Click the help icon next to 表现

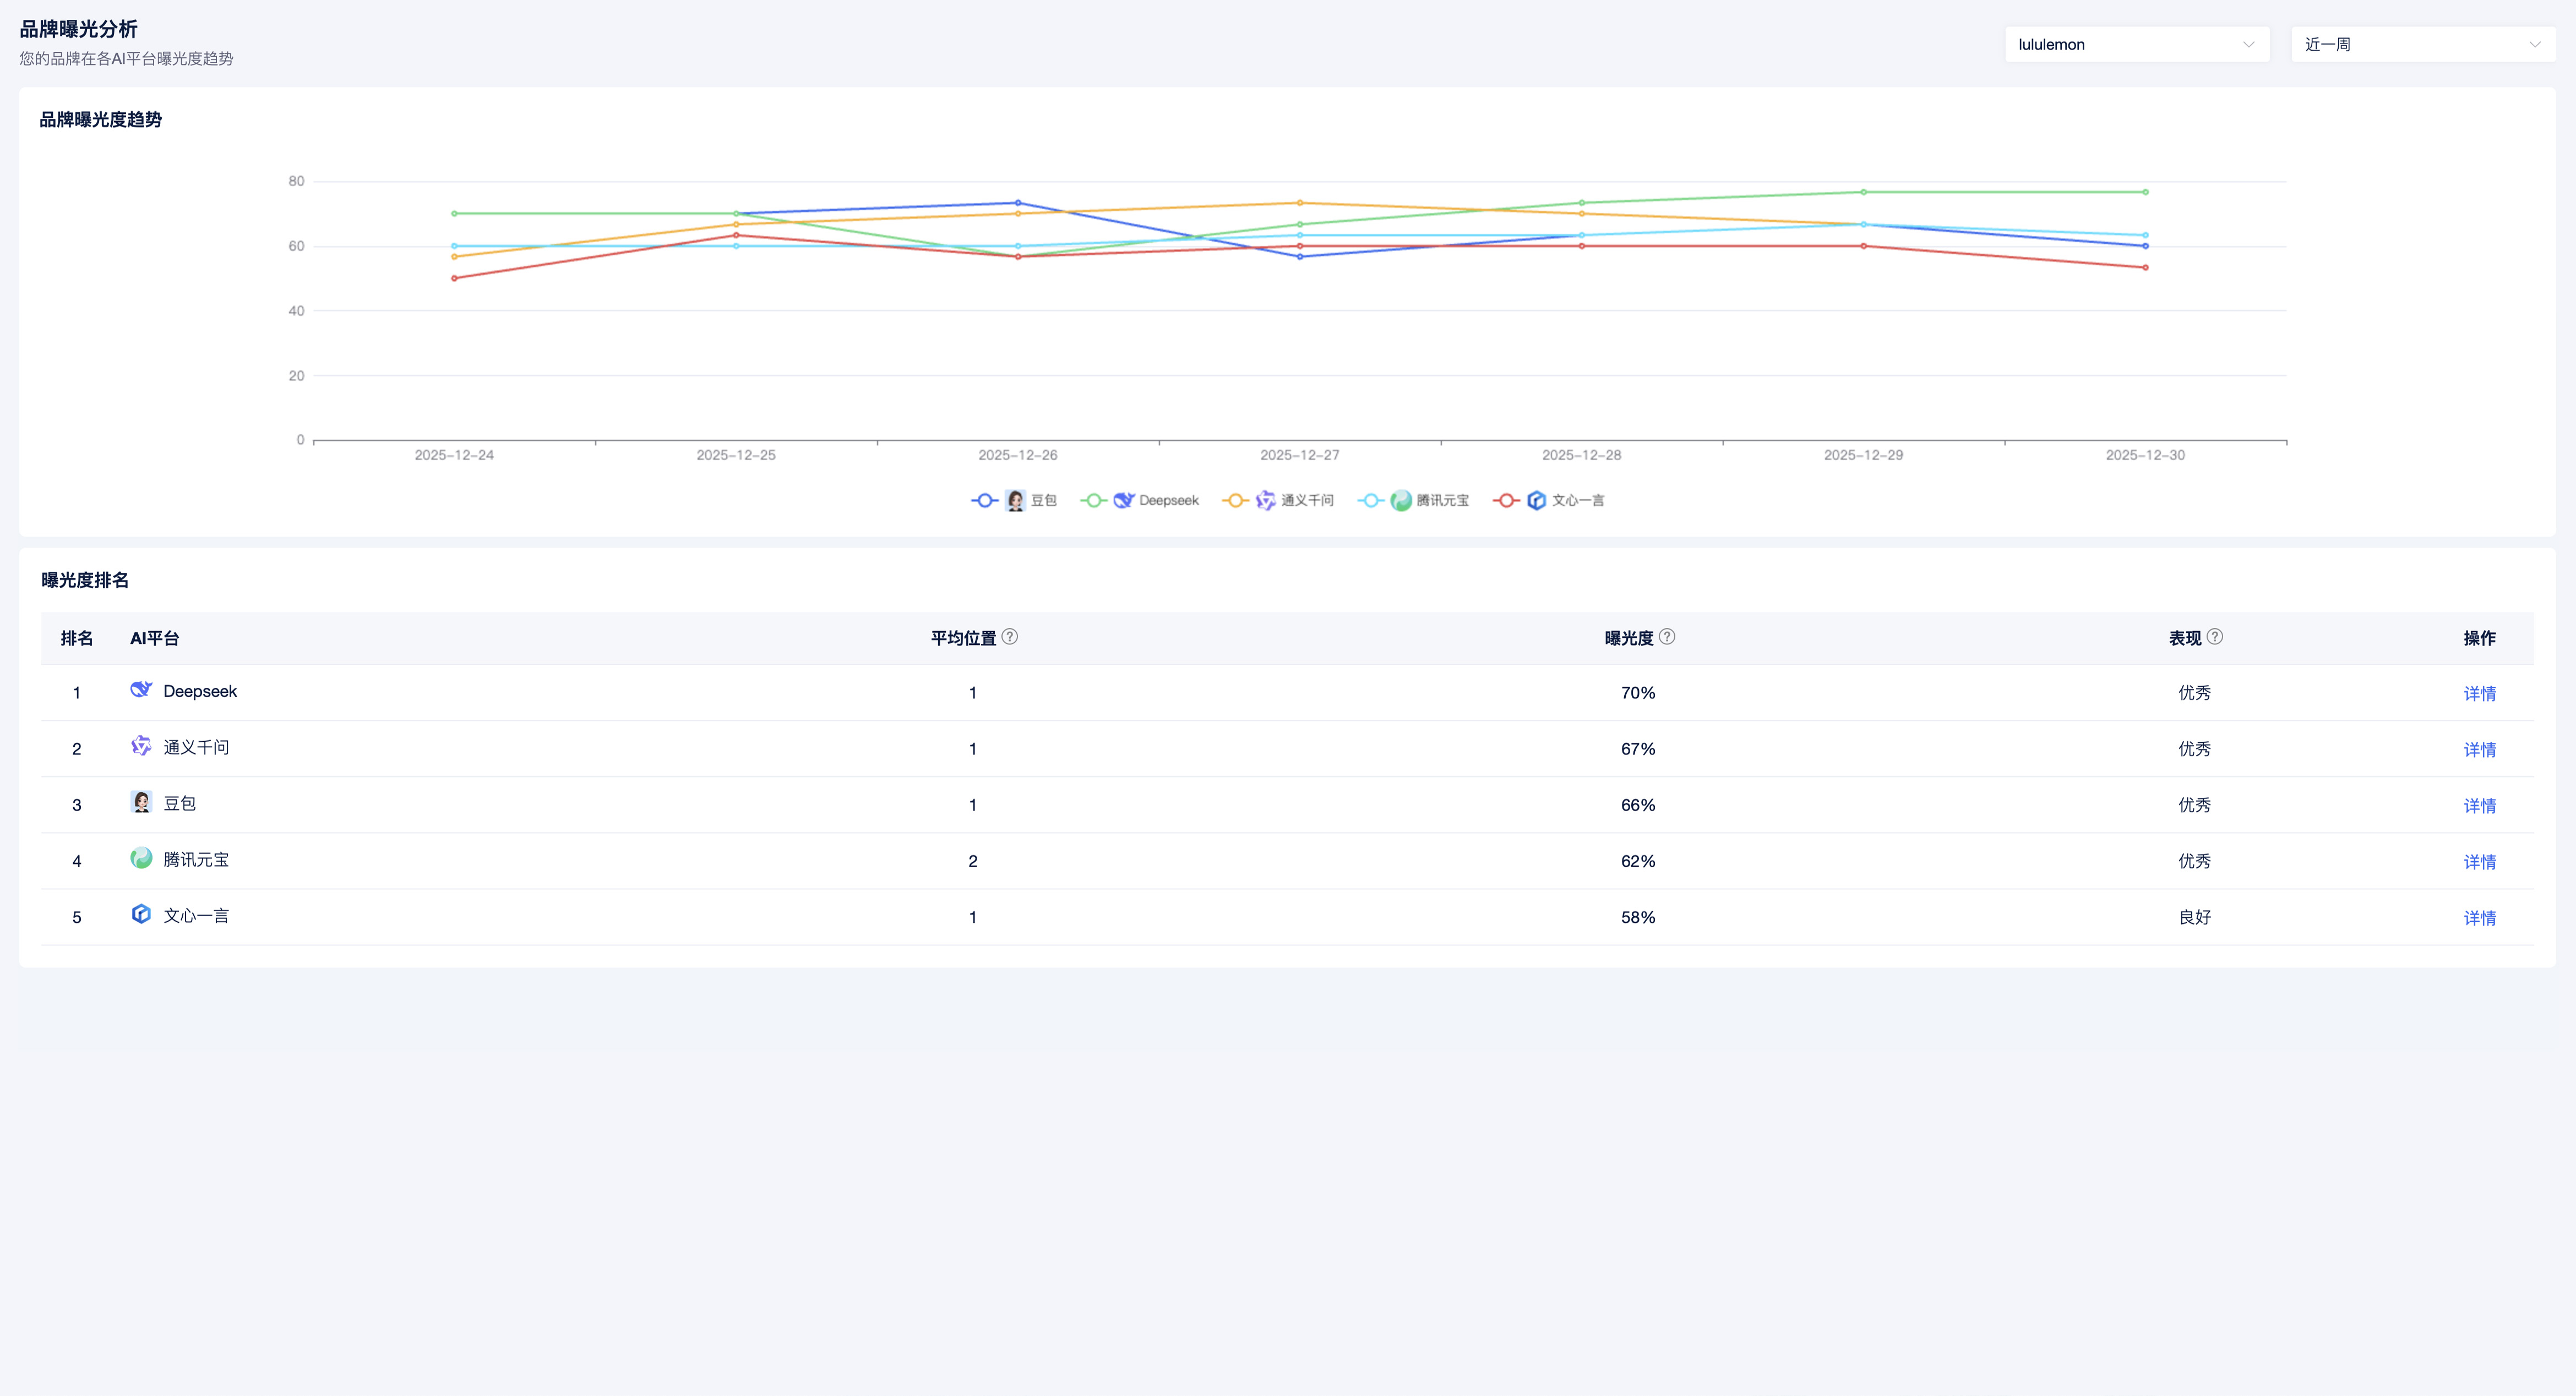click(x=2215, y=637)
